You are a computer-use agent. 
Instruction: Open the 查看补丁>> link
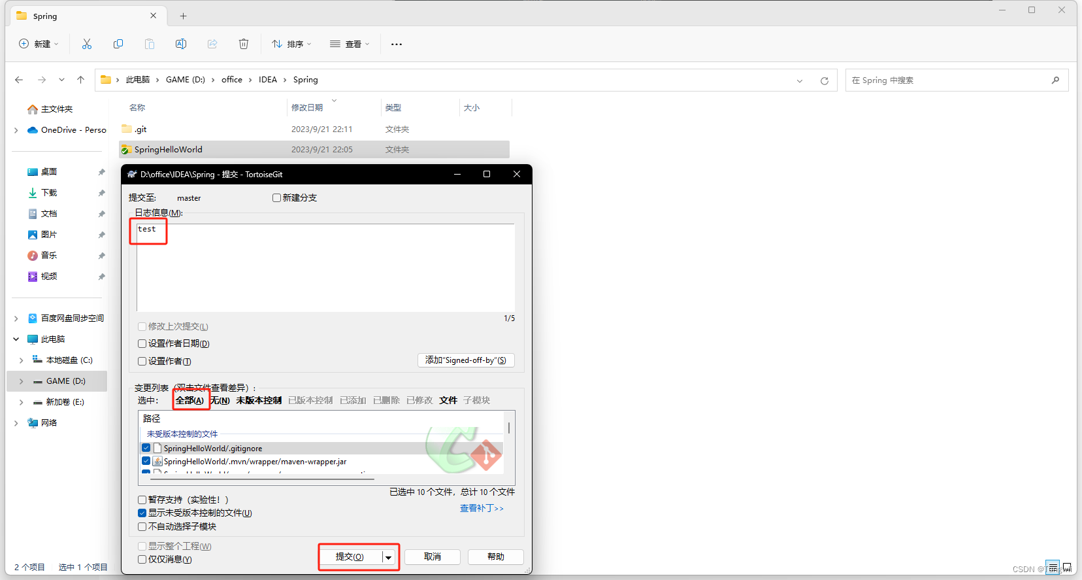point(482,508)
